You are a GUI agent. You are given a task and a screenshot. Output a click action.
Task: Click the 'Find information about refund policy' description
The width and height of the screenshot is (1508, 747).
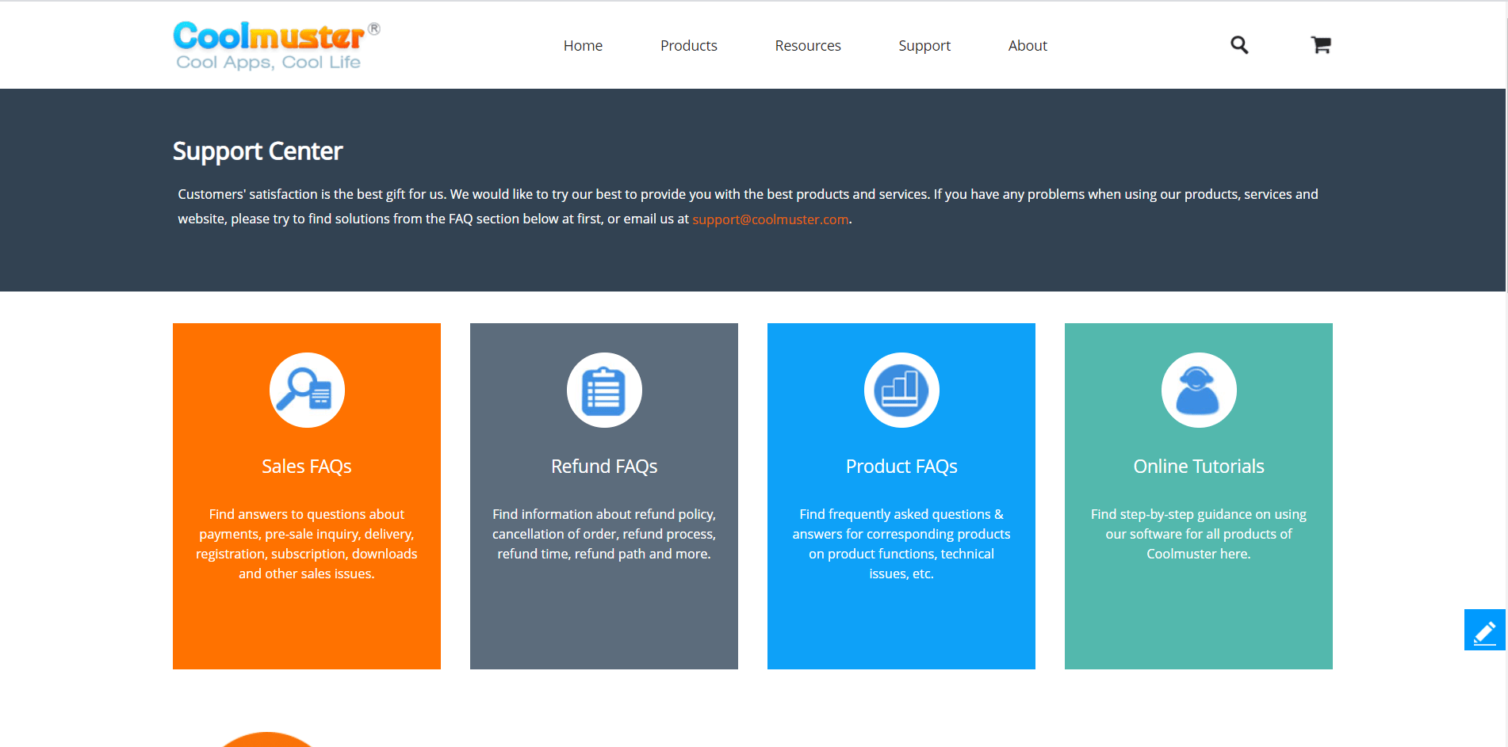604,534
